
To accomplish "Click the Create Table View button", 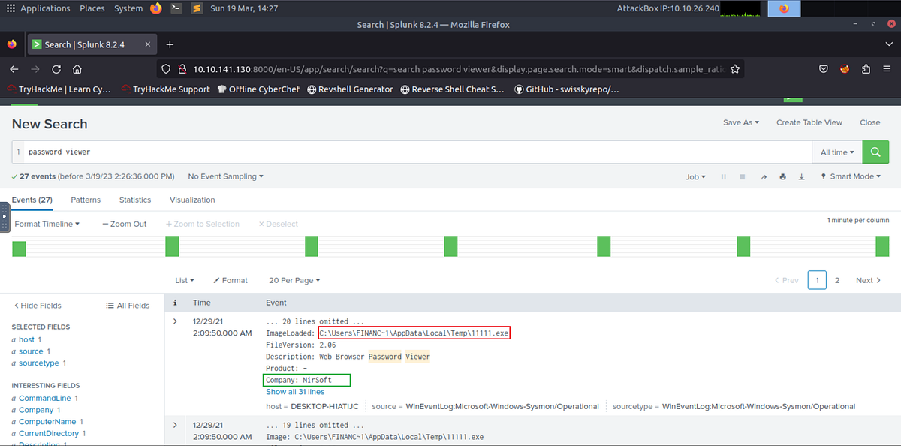I will [x=809, y=122].
